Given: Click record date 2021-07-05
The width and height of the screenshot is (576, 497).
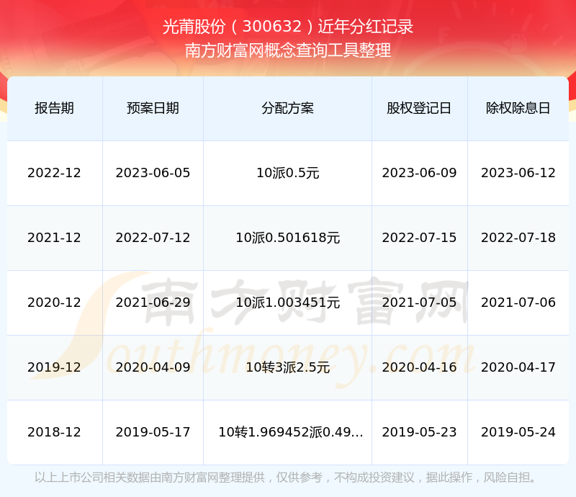Looking at the screenshot, I should click(x=419, y=303).
